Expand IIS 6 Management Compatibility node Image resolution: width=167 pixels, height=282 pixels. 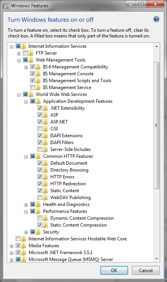click(26, 67)
